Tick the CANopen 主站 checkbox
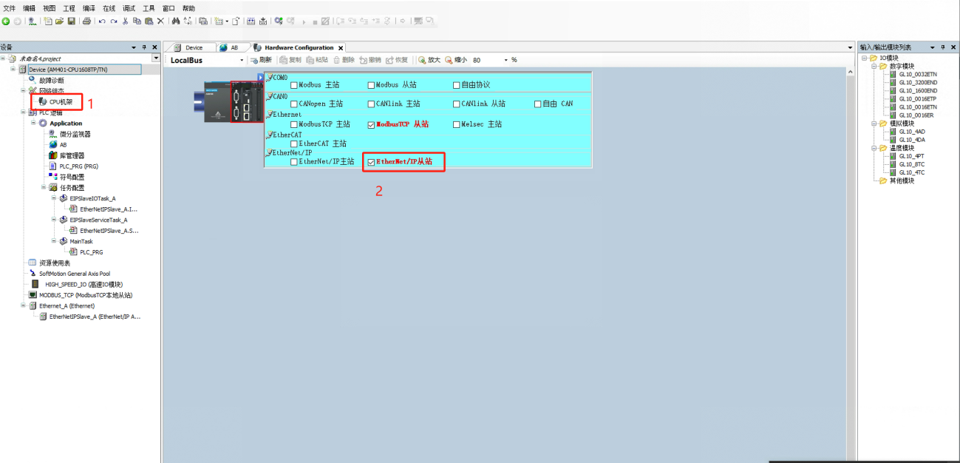This screenshot has height=463, width=960. (x=294, y=104)
